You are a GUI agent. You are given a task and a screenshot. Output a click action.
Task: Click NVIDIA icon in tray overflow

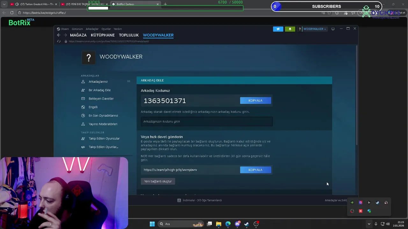pyautogui.click(x=352, y=203)
